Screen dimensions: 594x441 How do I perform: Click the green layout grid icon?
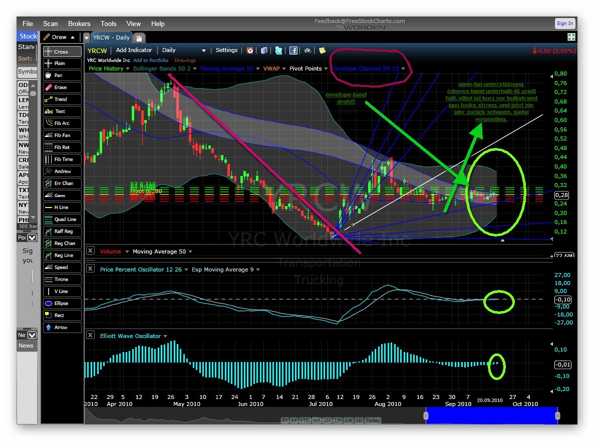pos(571,36)
